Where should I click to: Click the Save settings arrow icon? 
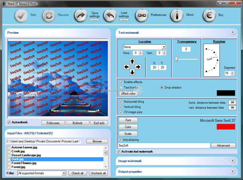(x=81, y=15)
